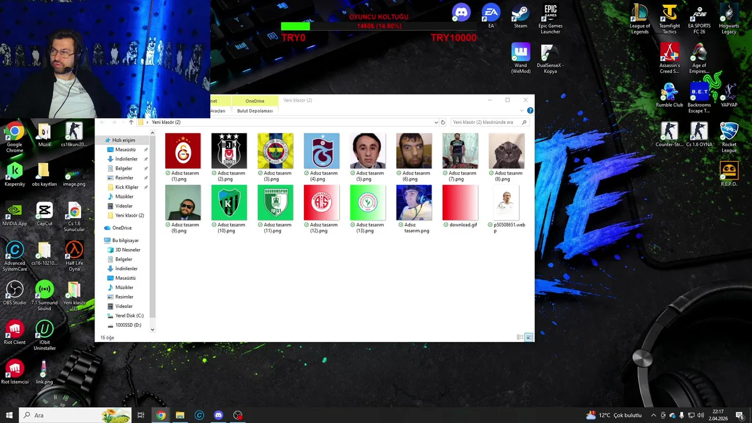
Task: Open Epic Games Launcher shortcut
Action: point(550,19)
